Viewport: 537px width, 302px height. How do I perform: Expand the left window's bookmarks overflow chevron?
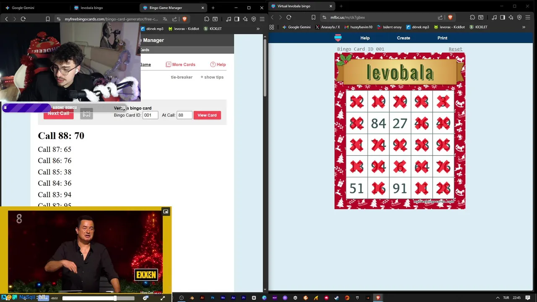[x=258, y=29]
